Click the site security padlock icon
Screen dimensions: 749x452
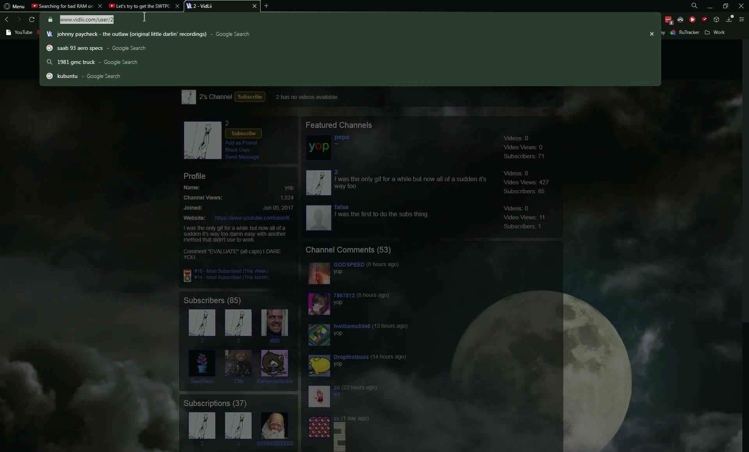click(x=50, y=19)
